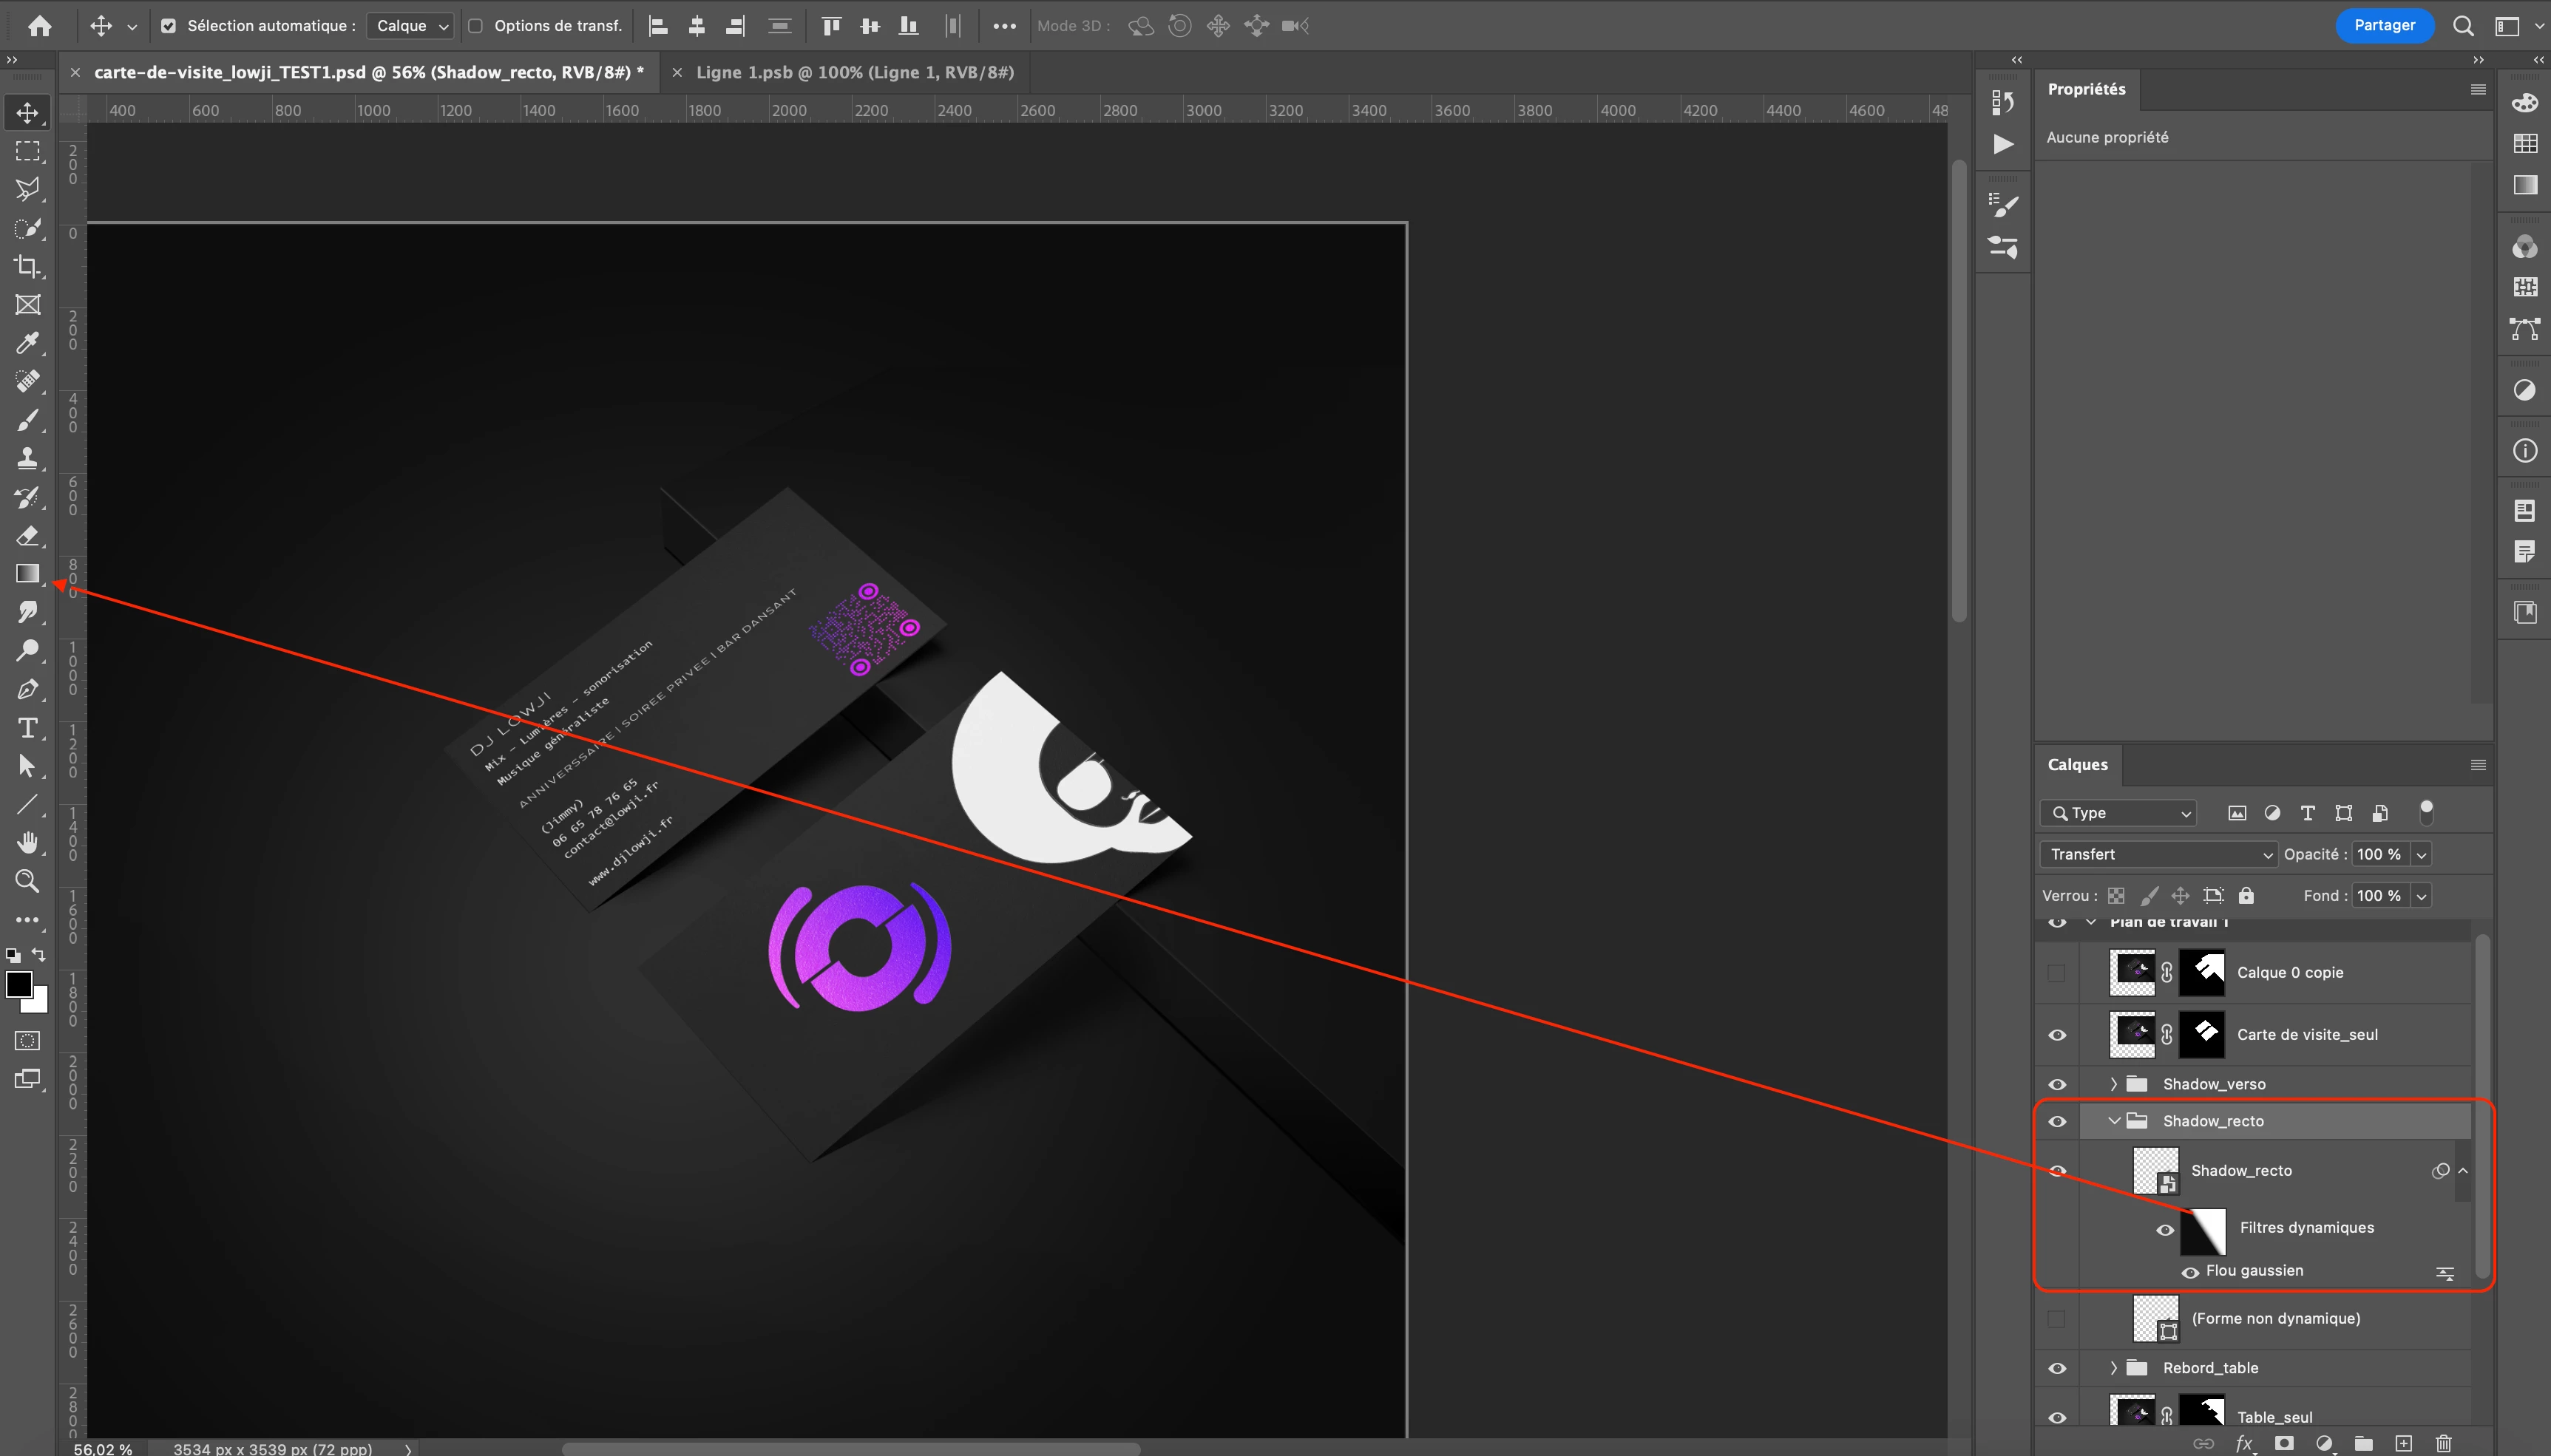Select the Clone Stamp tool

(27, 459)
